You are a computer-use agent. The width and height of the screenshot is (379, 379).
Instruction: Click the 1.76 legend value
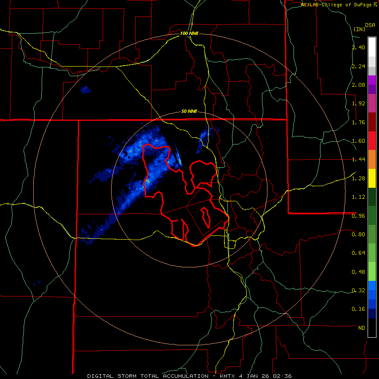358,122
